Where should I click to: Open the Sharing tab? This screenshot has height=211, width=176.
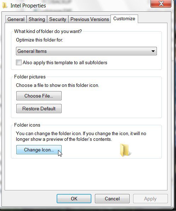pos(37,19)
